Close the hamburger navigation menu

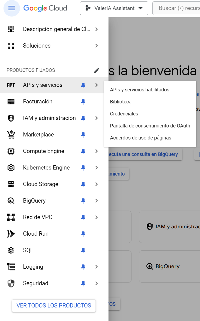coord(12,8)
